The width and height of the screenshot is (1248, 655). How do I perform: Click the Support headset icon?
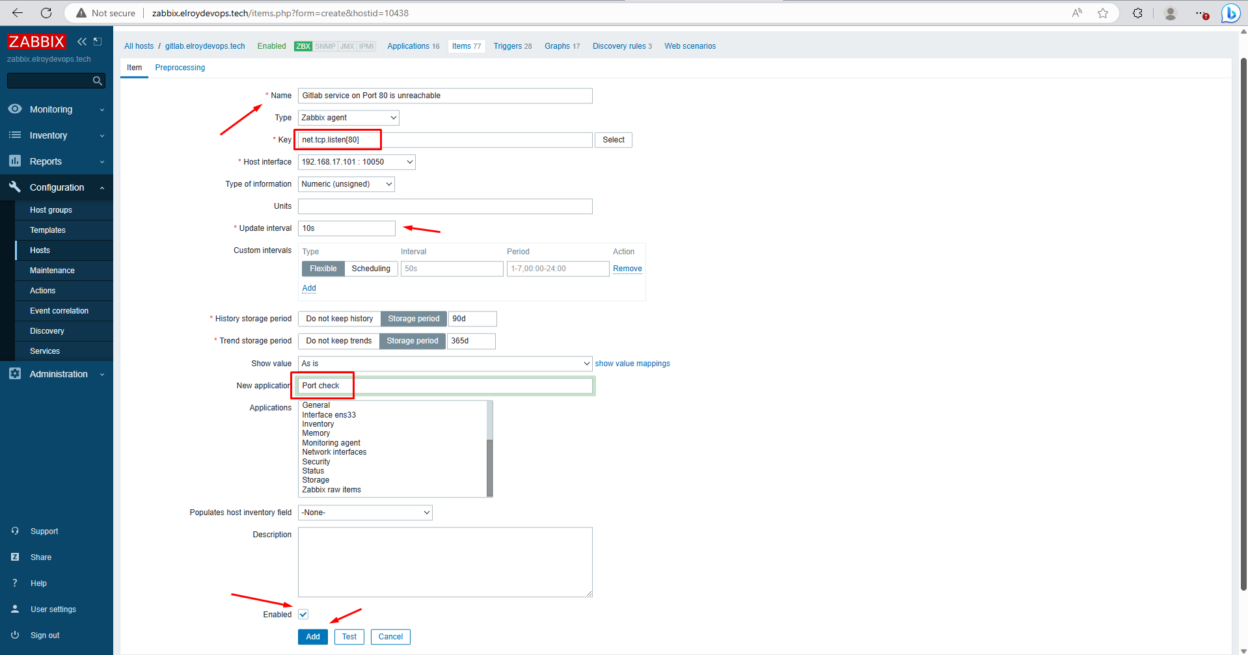tap(15, 531)
